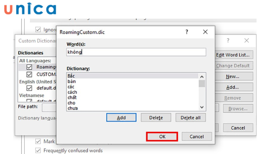This screenshot has height=154, width=274.
Task: Click Edit Word List in Custom Dictionaries
Action: coord(234,55)
